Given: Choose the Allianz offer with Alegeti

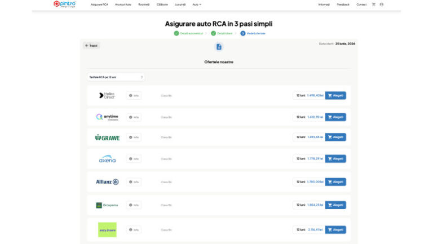Looking at the screenshot, I should 335,182.
